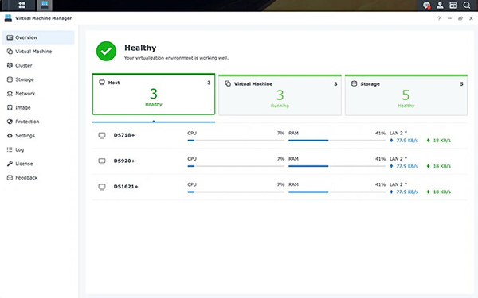This screenshot has height=298, width=478.
Task: Select the DS920+ host name
Action: 124,161
